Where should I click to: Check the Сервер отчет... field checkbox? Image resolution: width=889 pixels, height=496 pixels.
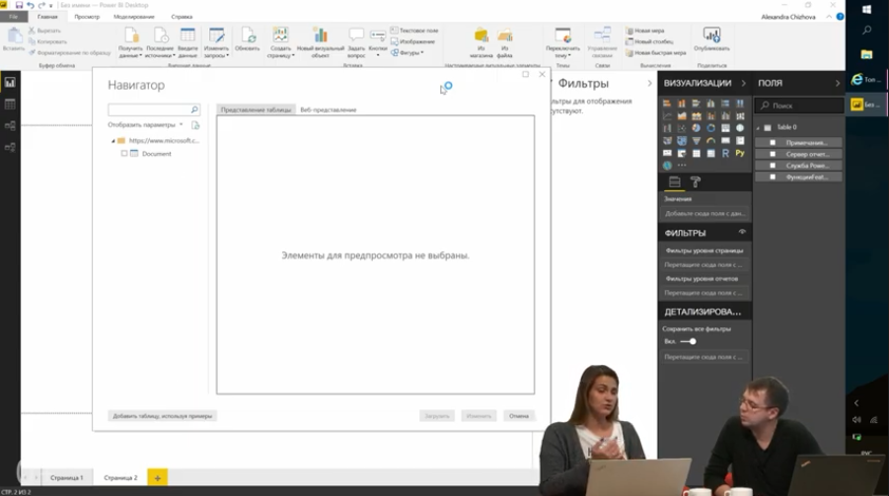pos(773,154)
